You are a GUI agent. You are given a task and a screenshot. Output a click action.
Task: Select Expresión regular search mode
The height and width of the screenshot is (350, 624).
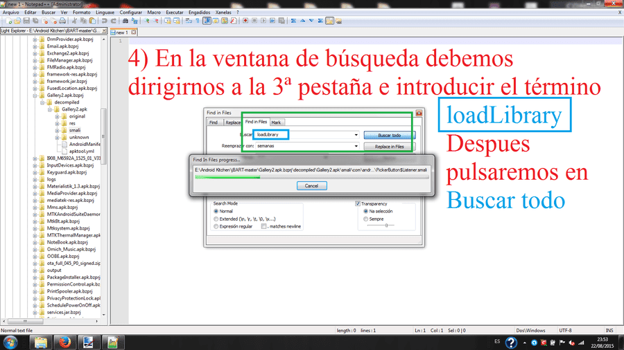pos(216,226)
